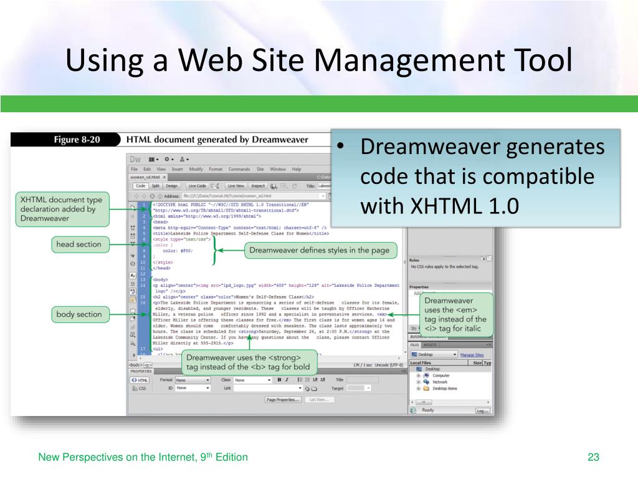Click the point to file icon
Viewport: 638px width, 479px height.
click(x=307, y=389)
